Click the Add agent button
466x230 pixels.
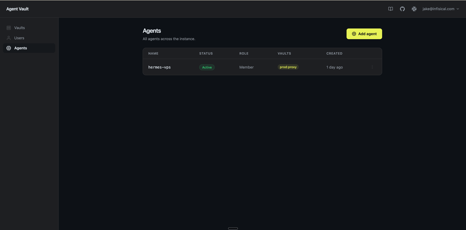click(364, 34)
